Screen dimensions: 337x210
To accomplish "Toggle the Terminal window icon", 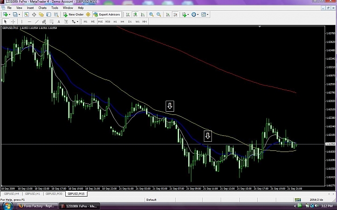I will pyautogui.click(x=49, y=15).
